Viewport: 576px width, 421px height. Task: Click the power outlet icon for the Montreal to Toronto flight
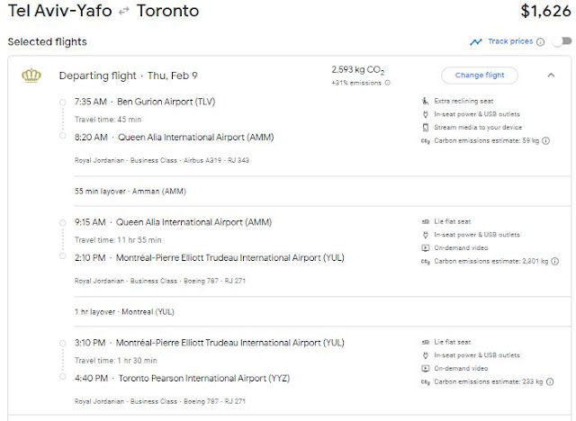click(425, 355)
